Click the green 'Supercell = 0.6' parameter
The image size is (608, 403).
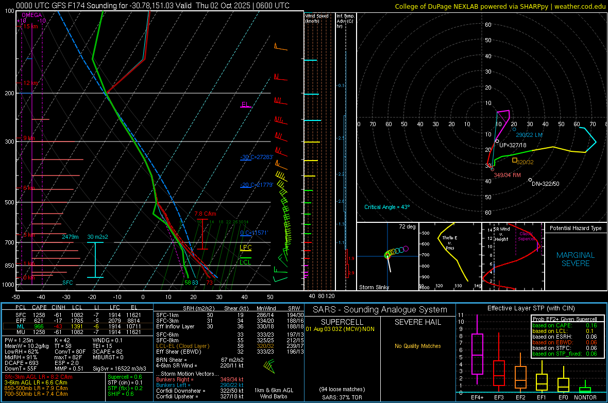[125, 377]
